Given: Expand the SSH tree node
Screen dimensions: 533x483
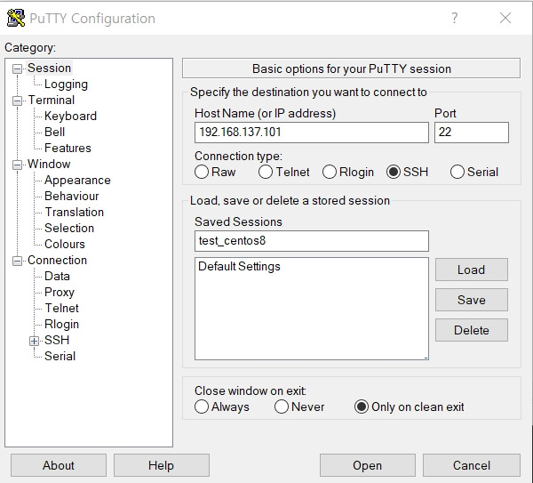Looking at the screenshot, I should tap(34, 341).
